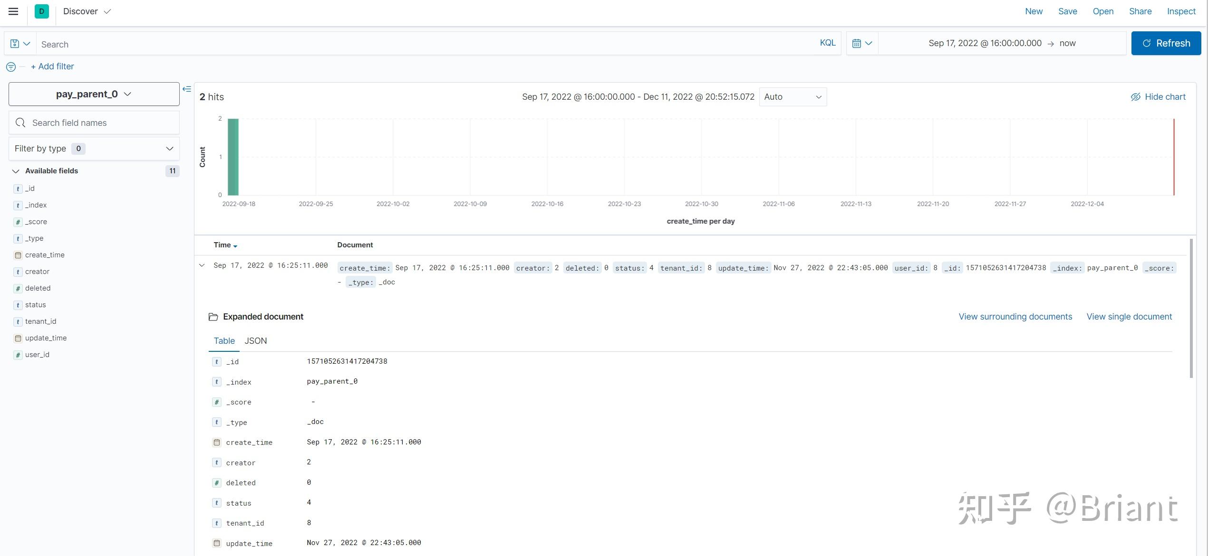Open View surrounding documents
Viewport: 1208px width, 556px height.
pyautogui.click(x=1015, y=316)
